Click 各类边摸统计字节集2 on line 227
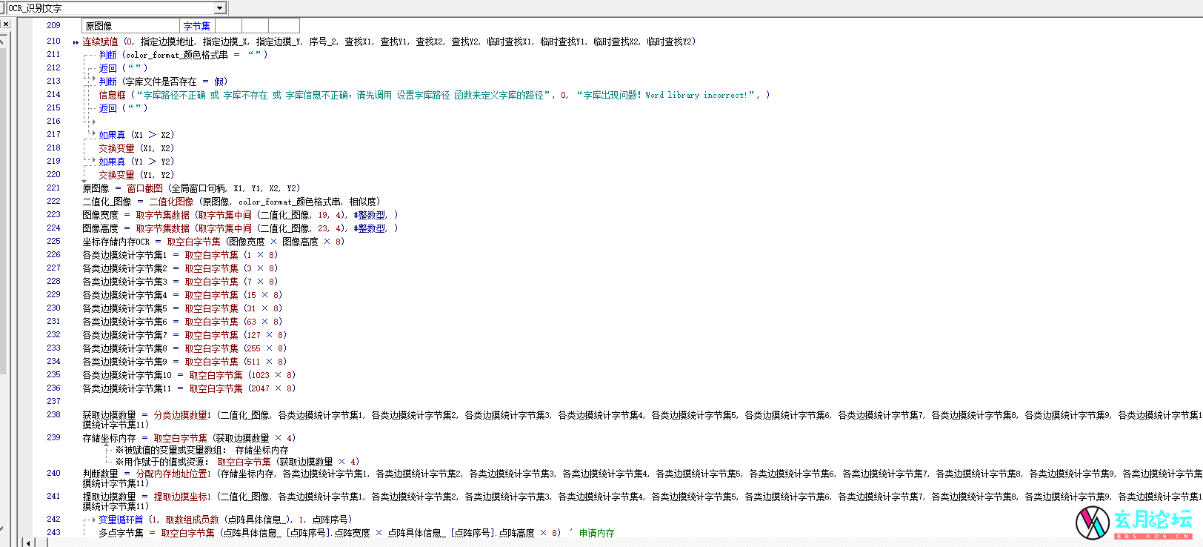 click(x=125, y=268)
